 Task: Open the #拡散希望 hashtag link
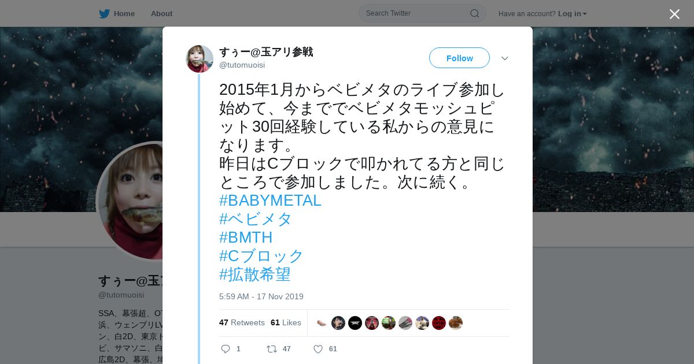tap(255, 274)
